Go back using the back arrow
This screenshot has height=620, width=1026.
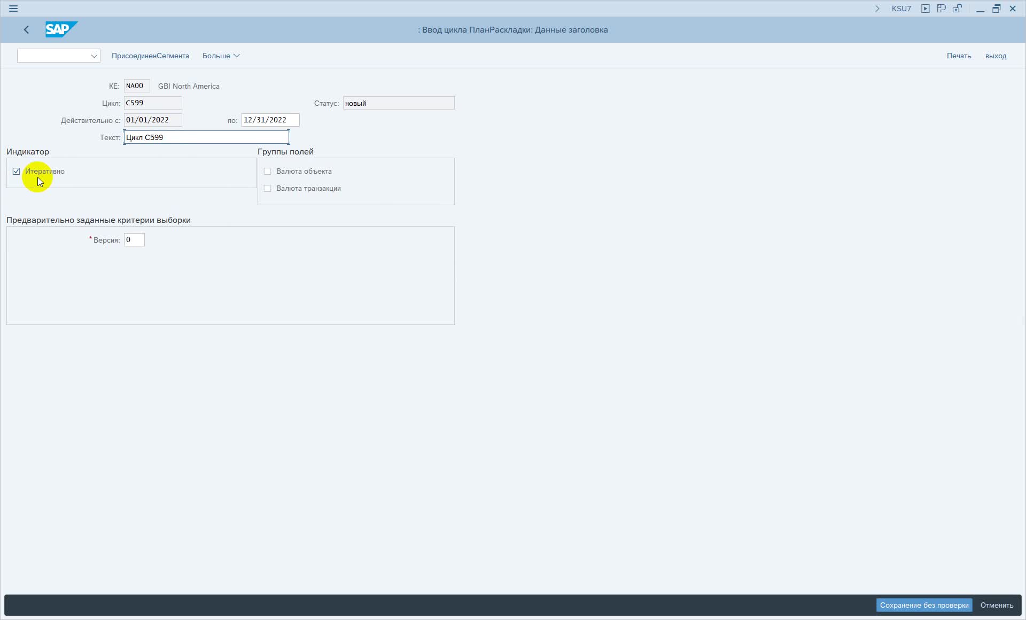[26, 30]
